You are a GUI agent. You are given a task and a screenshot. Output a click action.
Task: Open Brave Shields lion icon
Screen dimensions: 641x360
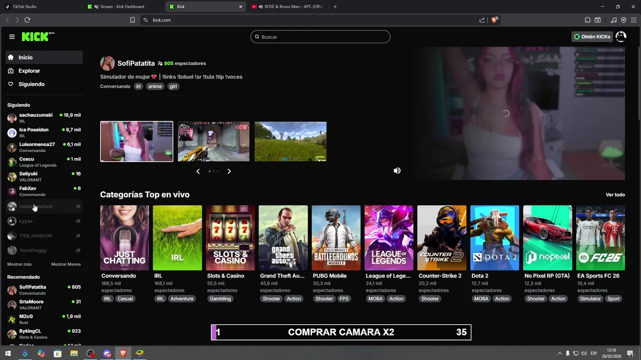(494, 20)
